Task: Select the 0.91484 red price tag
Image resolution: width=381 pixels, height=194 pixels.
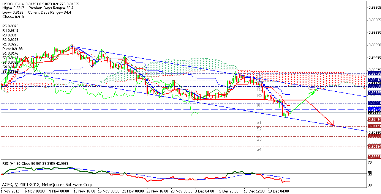Action: click(x=373, y=120)
